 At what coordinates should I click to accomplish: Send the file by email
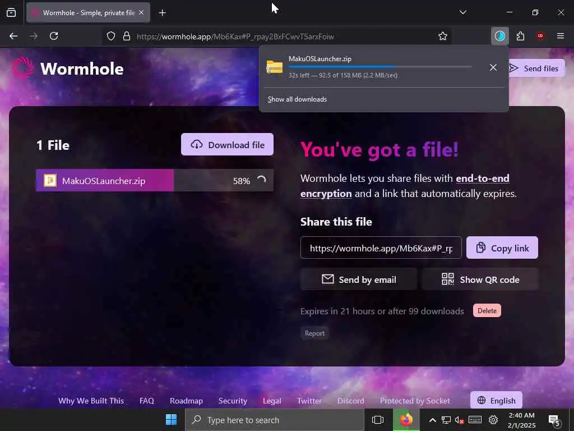tap(359, 279)
